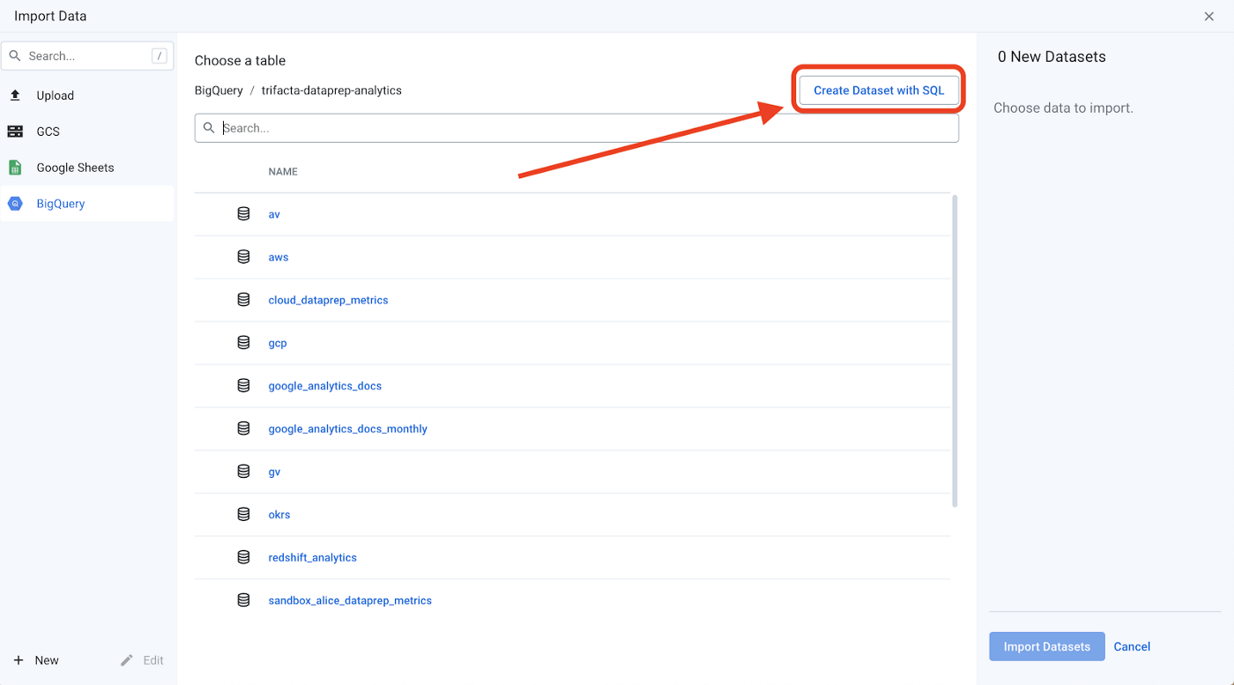Navigate to BigQuery breadcrumb root
Viewport: 1234px width, 685px height.
coord(218,90)
